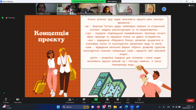This screenshot has width=196, height=110.
Task: Open video options arrow beside Stop Video
Action: [22, 99]
